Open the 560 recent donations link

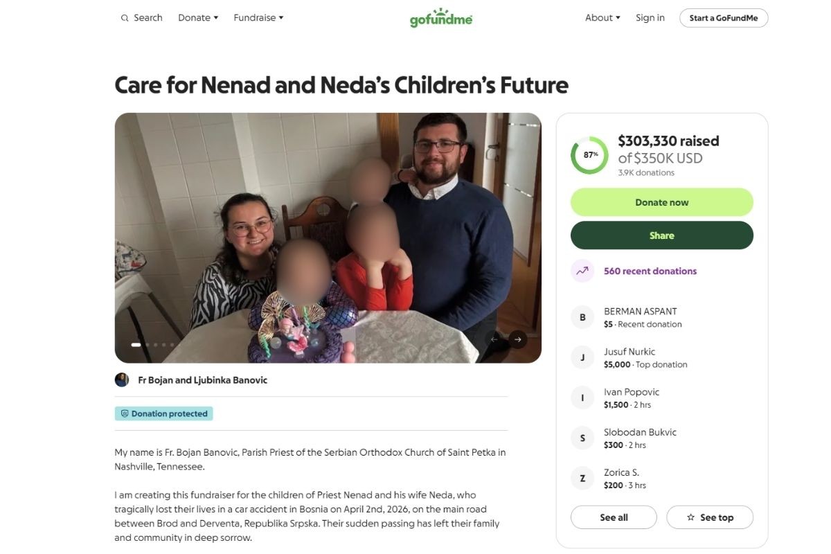[650, 271]
